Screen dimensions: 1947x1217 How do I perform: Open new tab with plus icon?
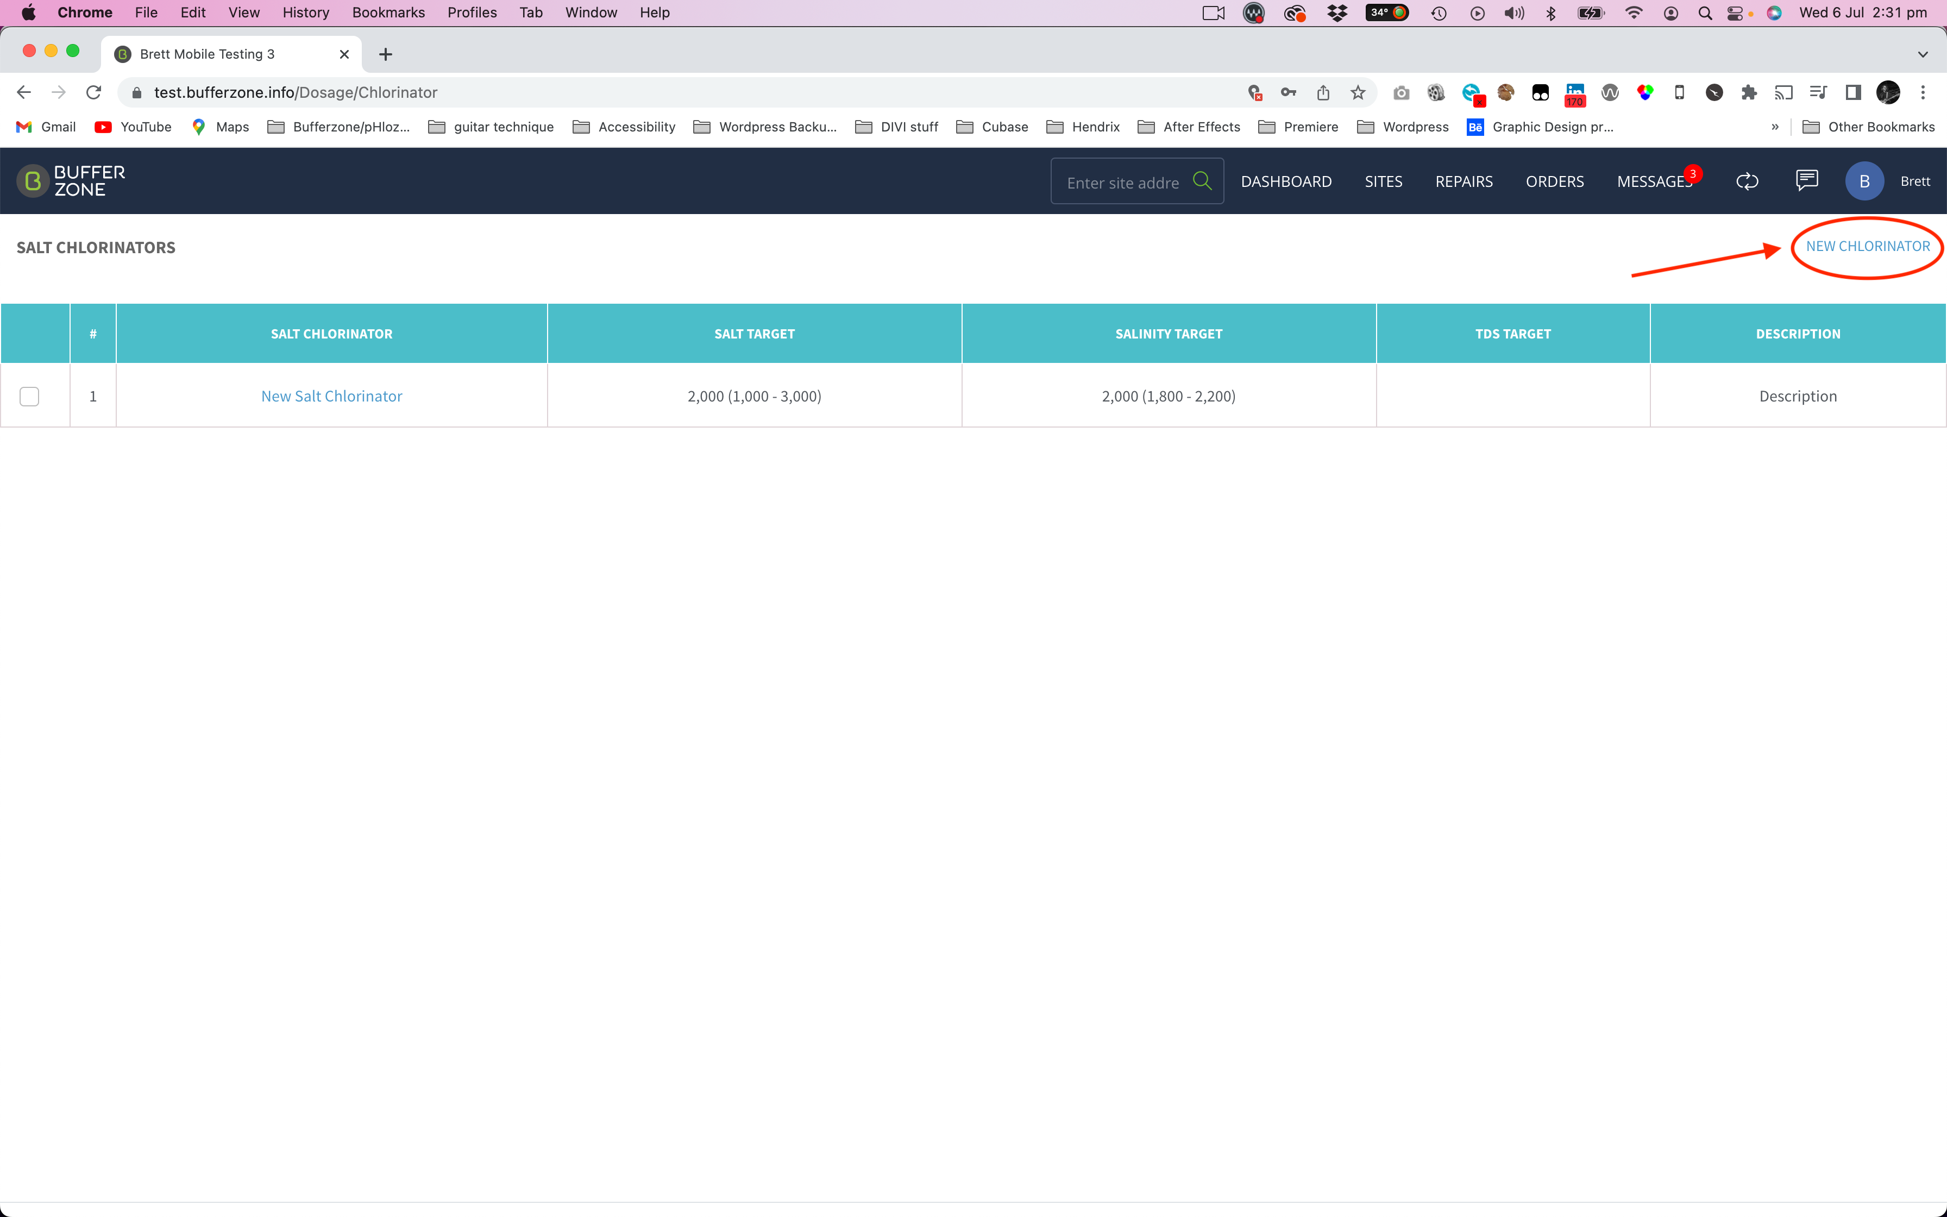pos(385,54)
